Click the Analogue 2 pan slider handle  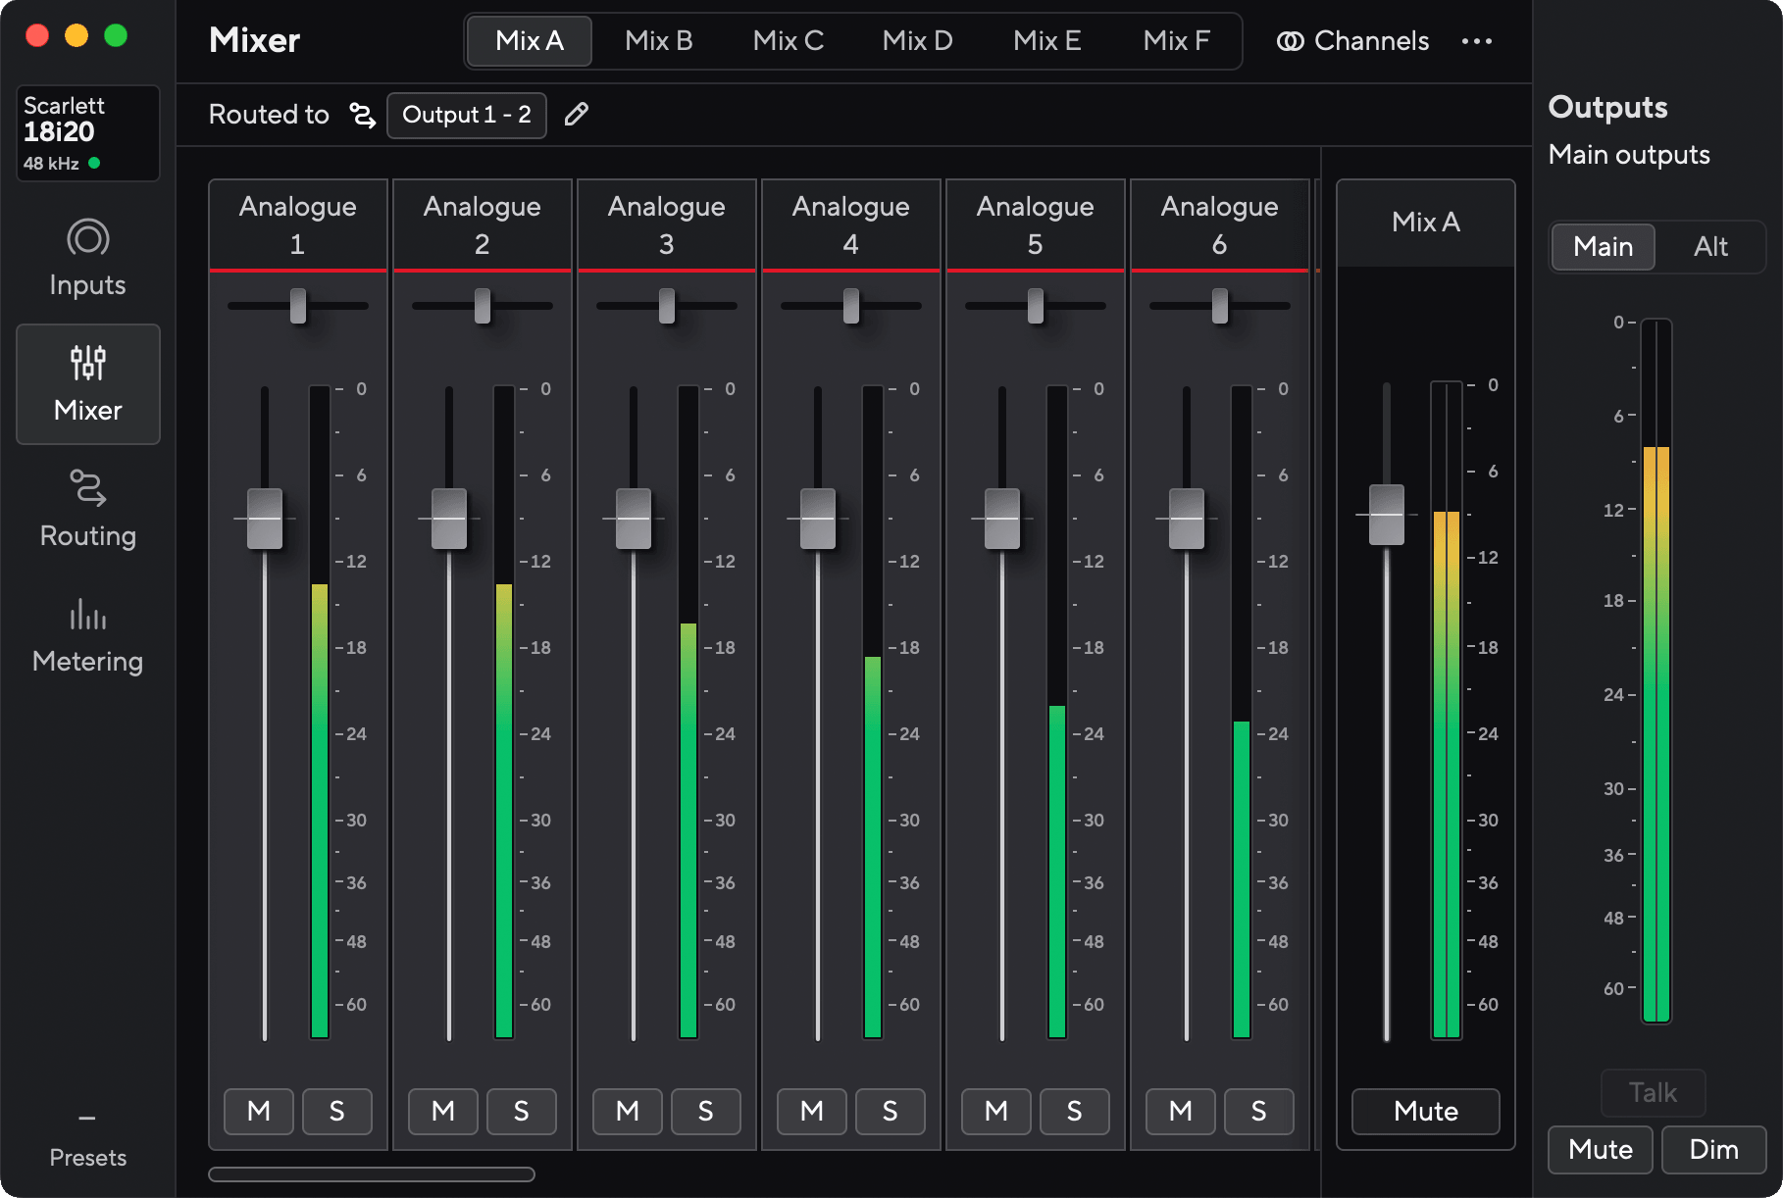point(483,306)
